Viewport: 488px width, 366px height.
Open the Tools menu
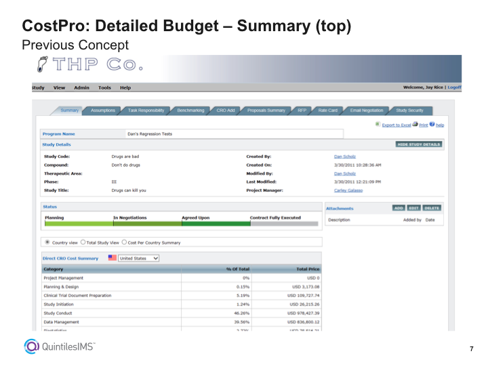pos(104,87)
